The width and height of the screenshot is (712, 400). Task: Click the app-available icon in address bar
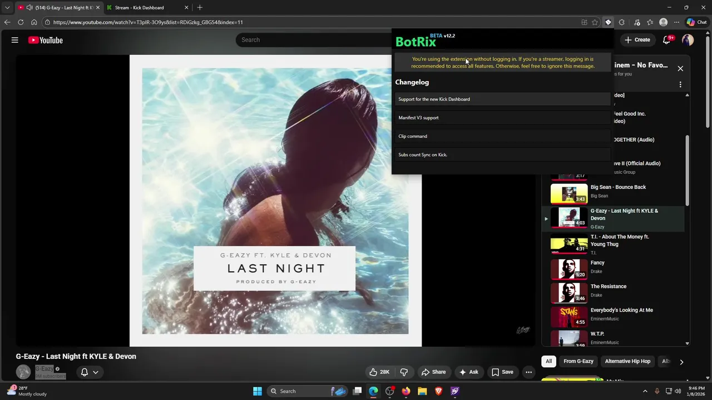(584, 22)
